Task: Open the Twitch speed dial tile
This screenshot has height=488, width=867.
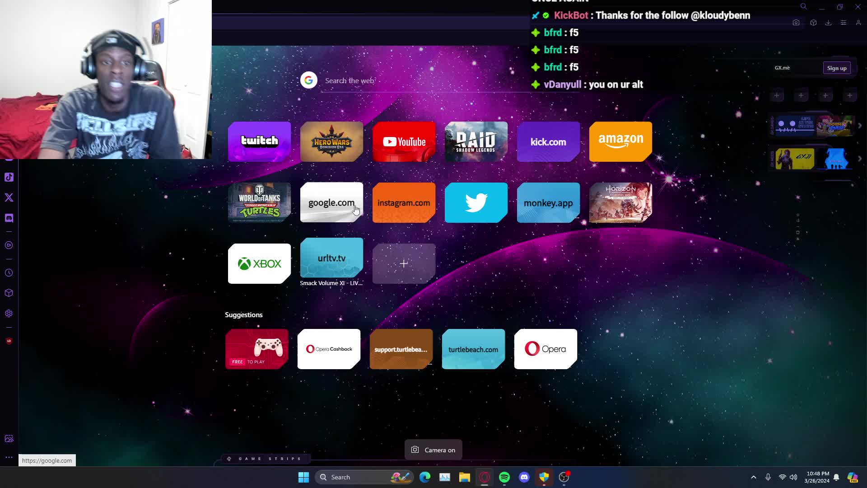Action: (x=260, y=141)
